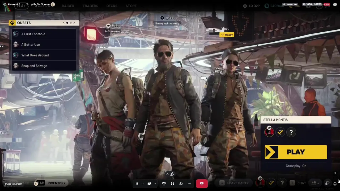Click the ENABLED status badge
This screenshot has height=191, width=340.
pos(290,5)
